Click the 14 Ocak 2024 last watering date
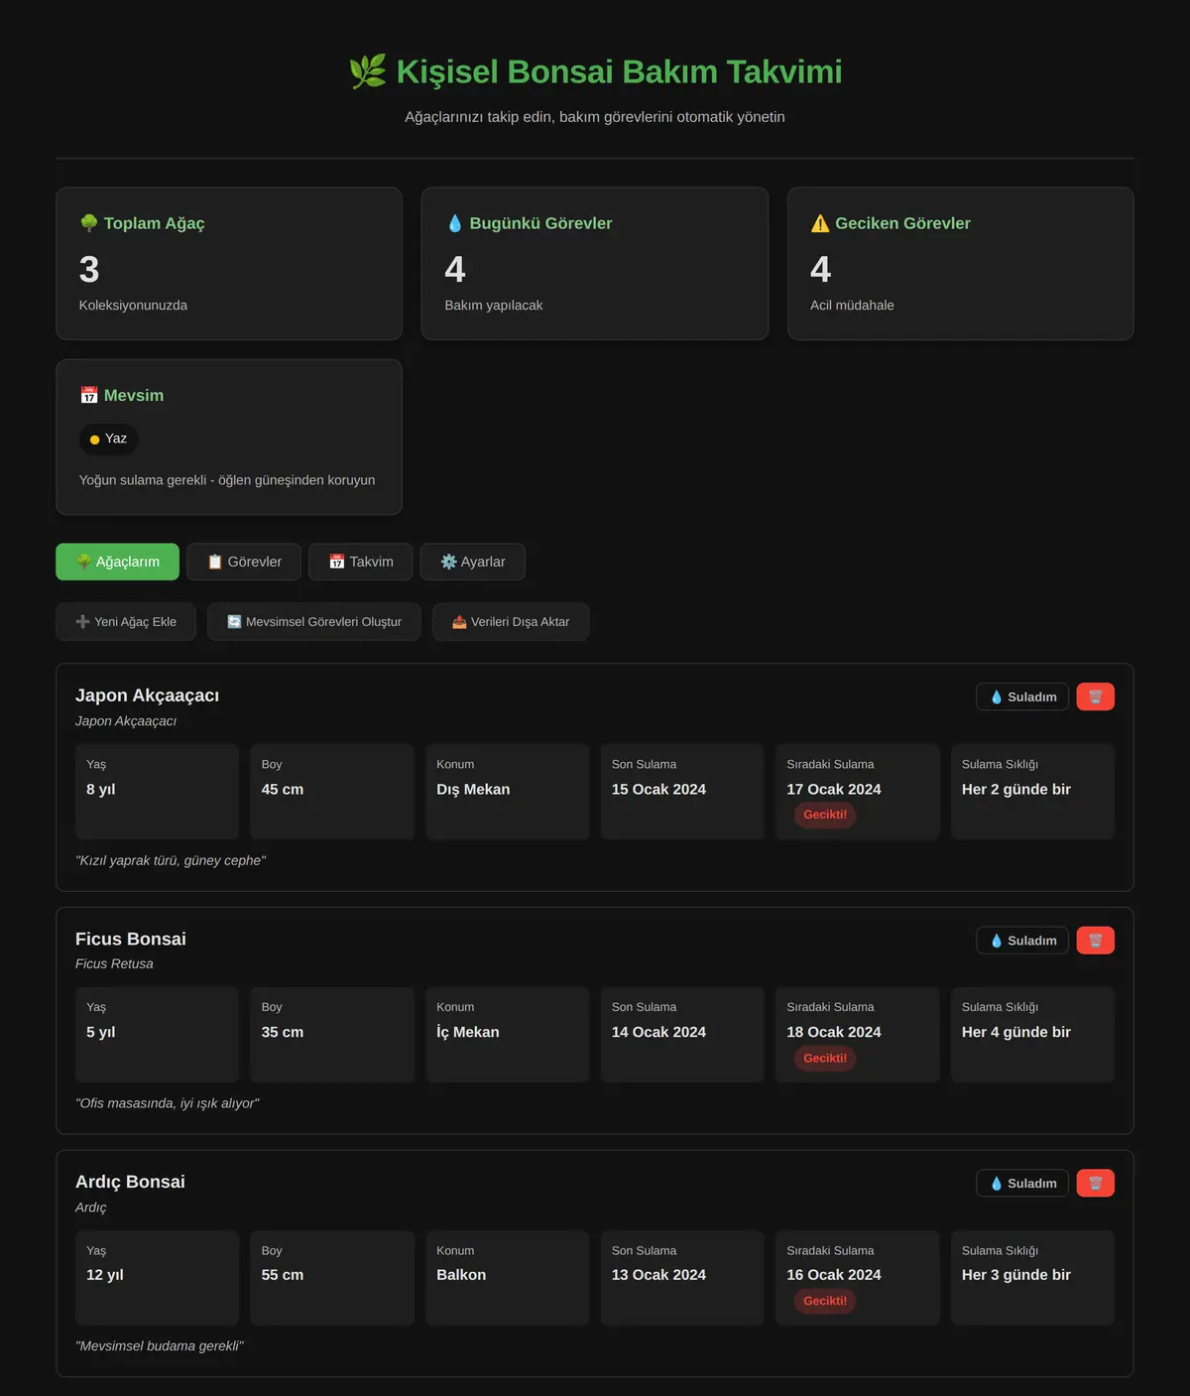1190x1396 pixels. click(x=658, y=1032)
